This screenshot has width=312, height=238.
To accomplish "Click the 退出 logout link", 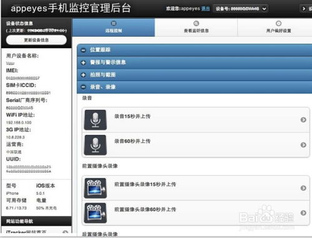I will pyautogui.click(x=205, y=9).
